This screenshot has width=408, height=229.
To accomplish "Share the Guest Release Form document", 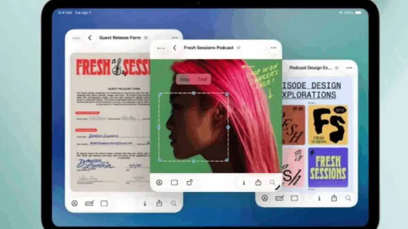I will click(x=159, y=203).
